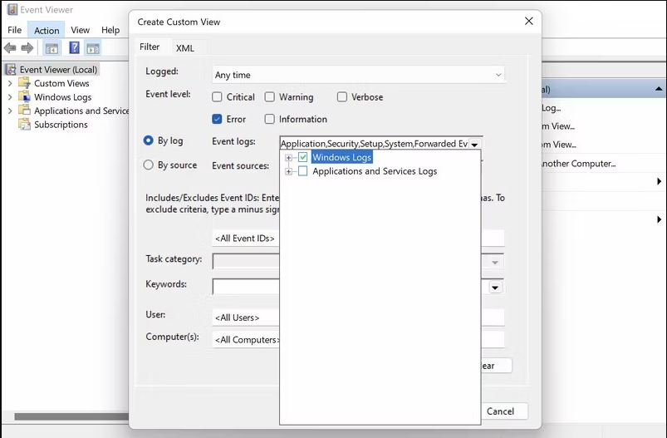This screenshot has width=667, height=438.
Task: Select Subscriptions in the console tree
Action: coord(61,125)
